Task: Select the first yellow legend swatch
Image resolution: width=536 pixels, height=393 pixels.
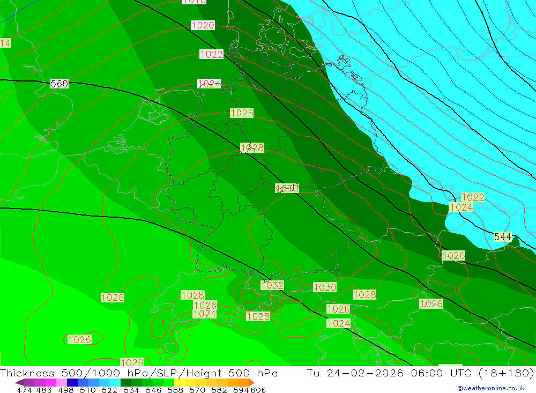Action: pyautogui.click(x=180, y=382)
